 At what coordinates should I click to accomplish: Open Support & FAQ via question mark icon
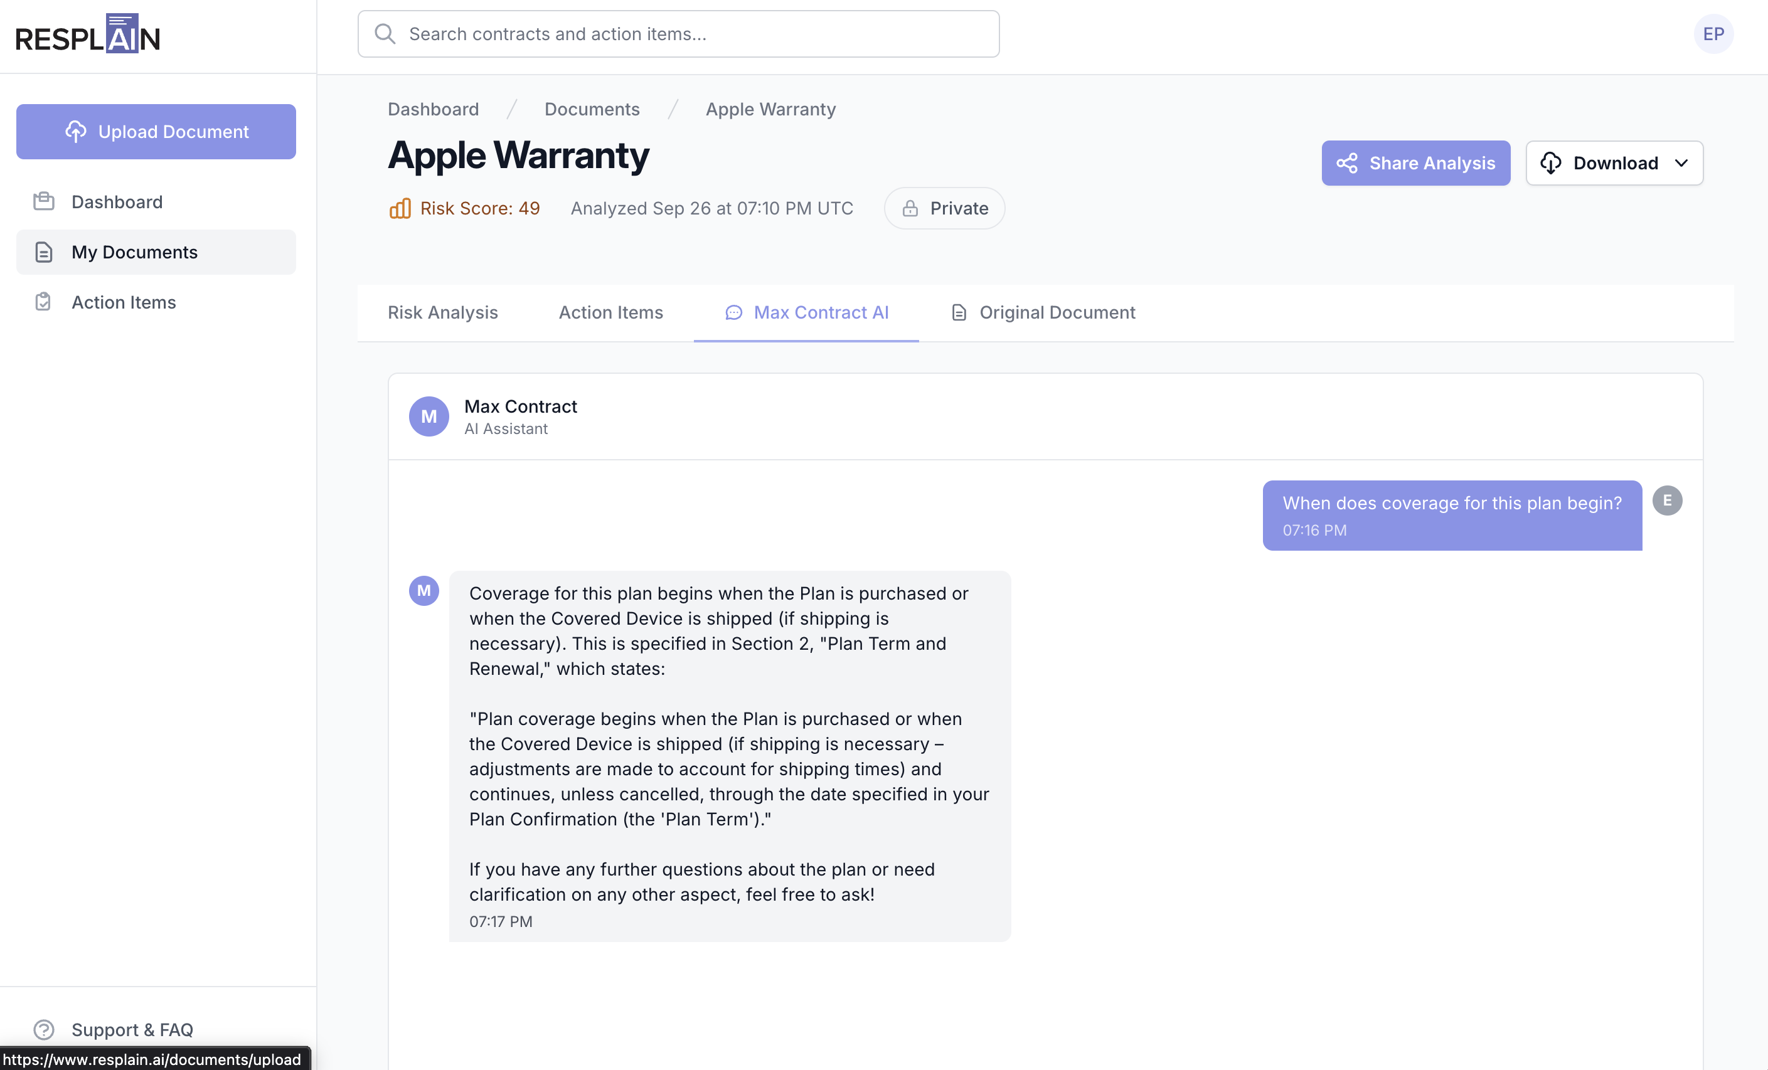pyautogui.click(x=43, y=1030)
